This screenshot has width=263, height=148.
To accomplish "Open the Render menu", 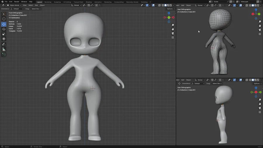I will click(x=17, y=2).
